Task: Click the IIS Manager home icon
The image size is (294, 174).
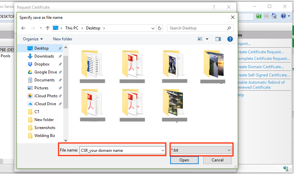Action: pyautogui.click(x=274, y=16)
